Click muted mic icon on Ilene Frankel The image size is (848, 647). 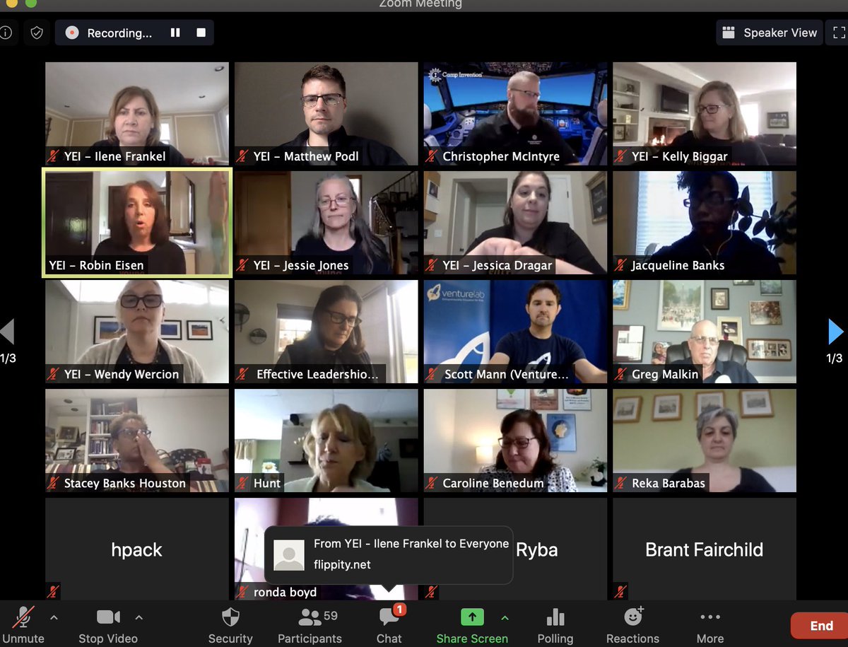pos(53,156)
